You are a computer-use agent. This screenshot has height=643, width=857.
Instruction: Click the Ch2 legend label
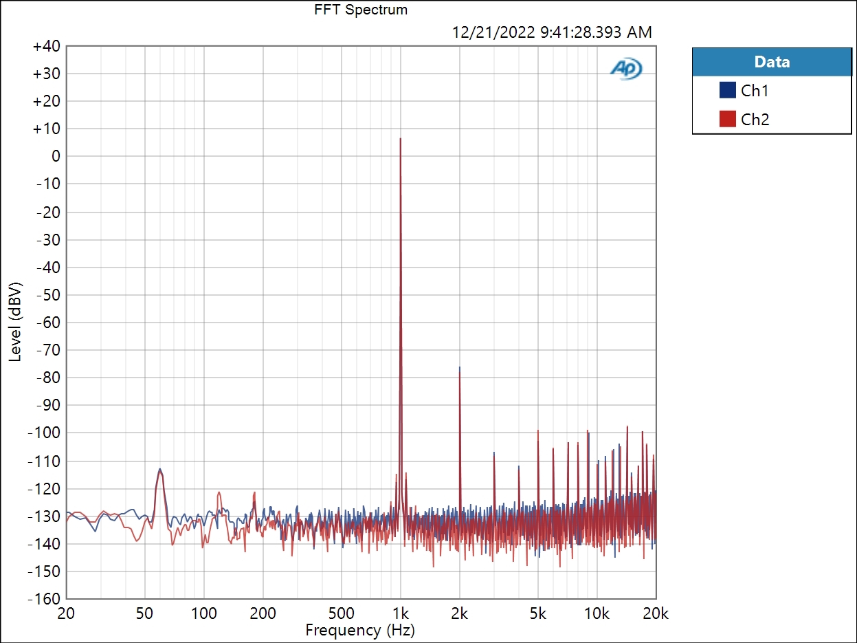pyautogui.click(x=755, y=119)
